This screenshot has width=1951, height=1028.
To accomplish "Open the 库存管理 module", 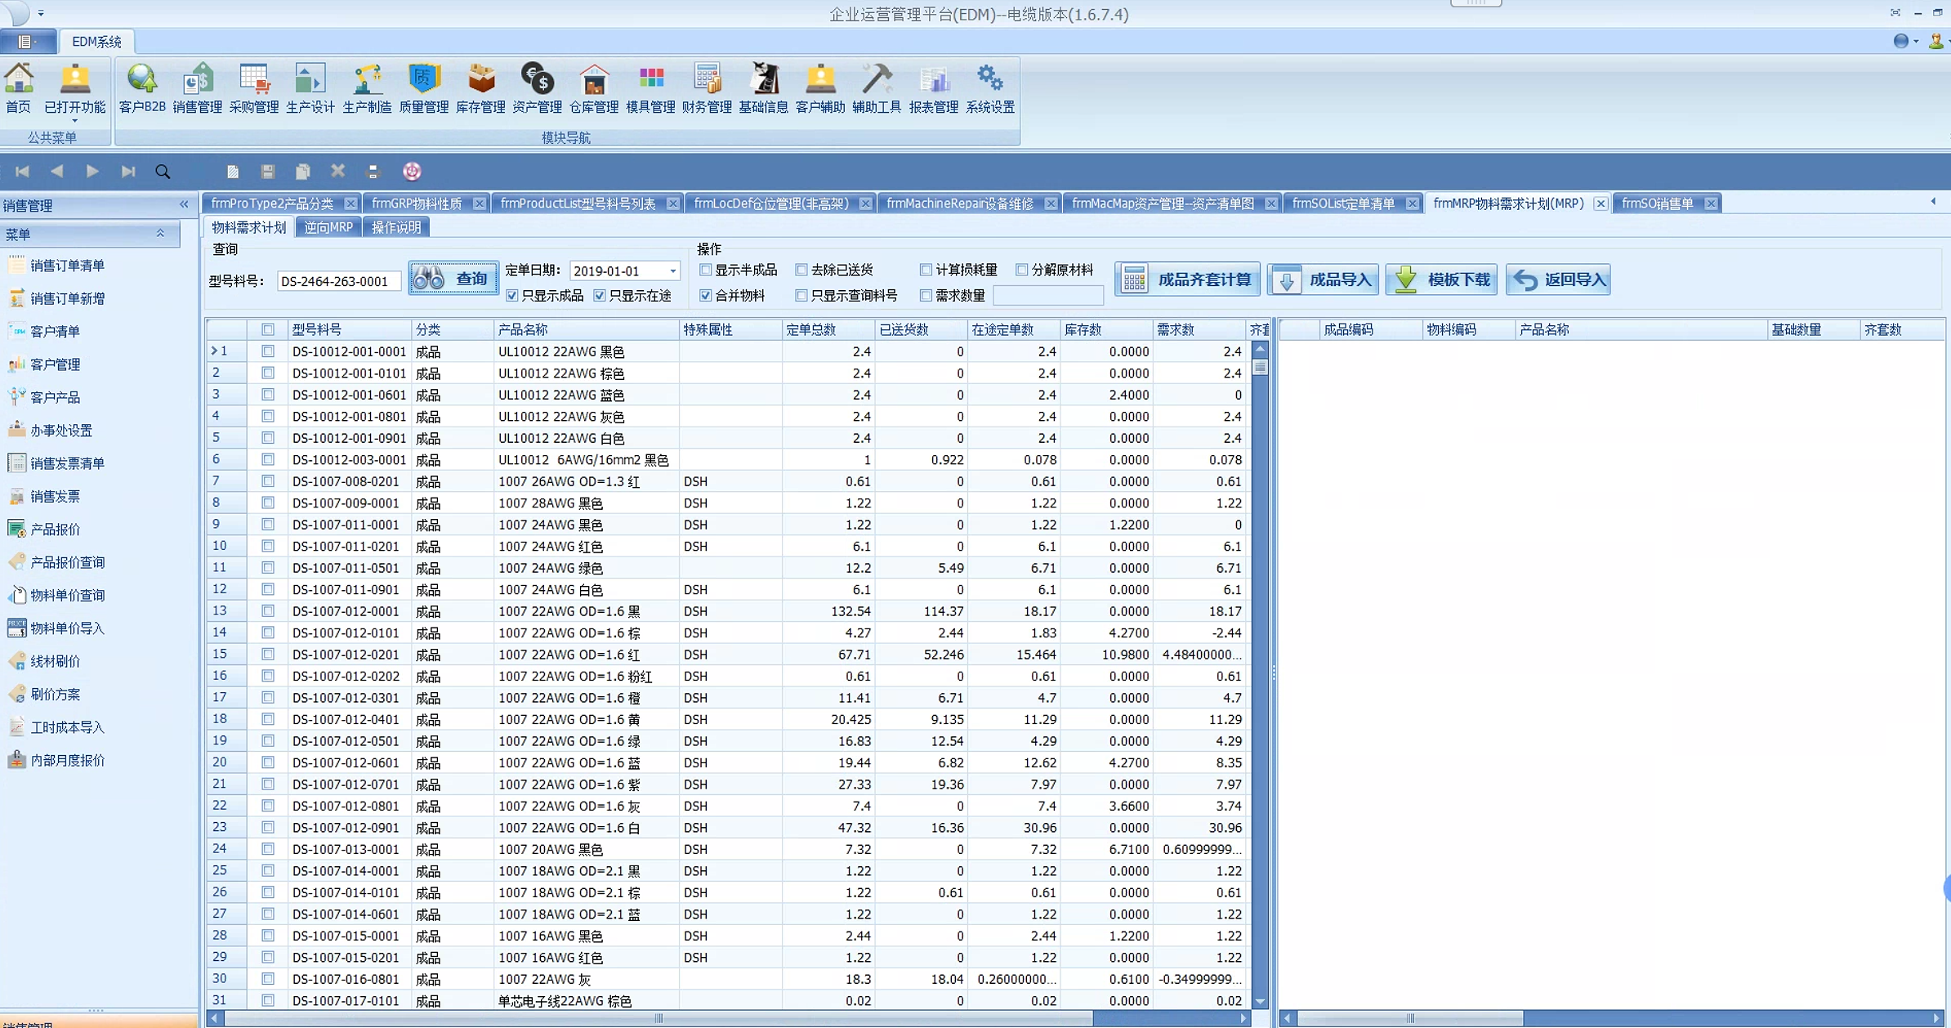I will tap(480, 88).
